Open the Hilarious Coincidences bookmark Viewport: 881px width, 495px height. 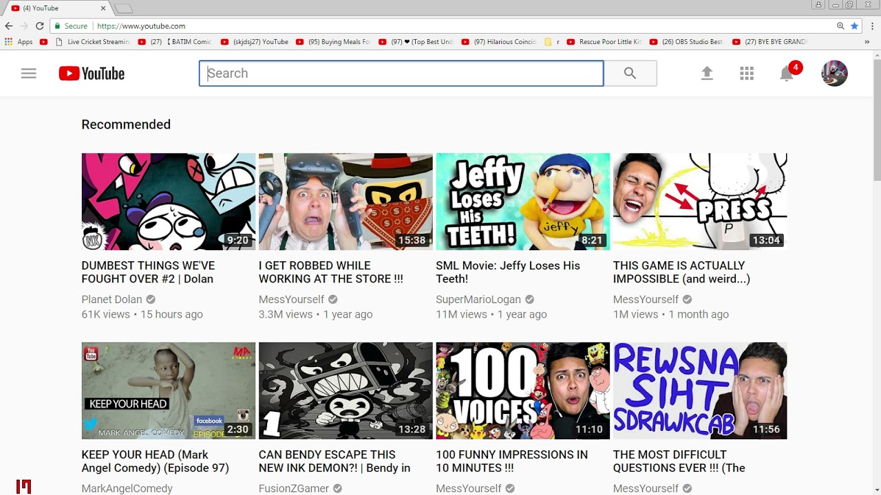499,42
